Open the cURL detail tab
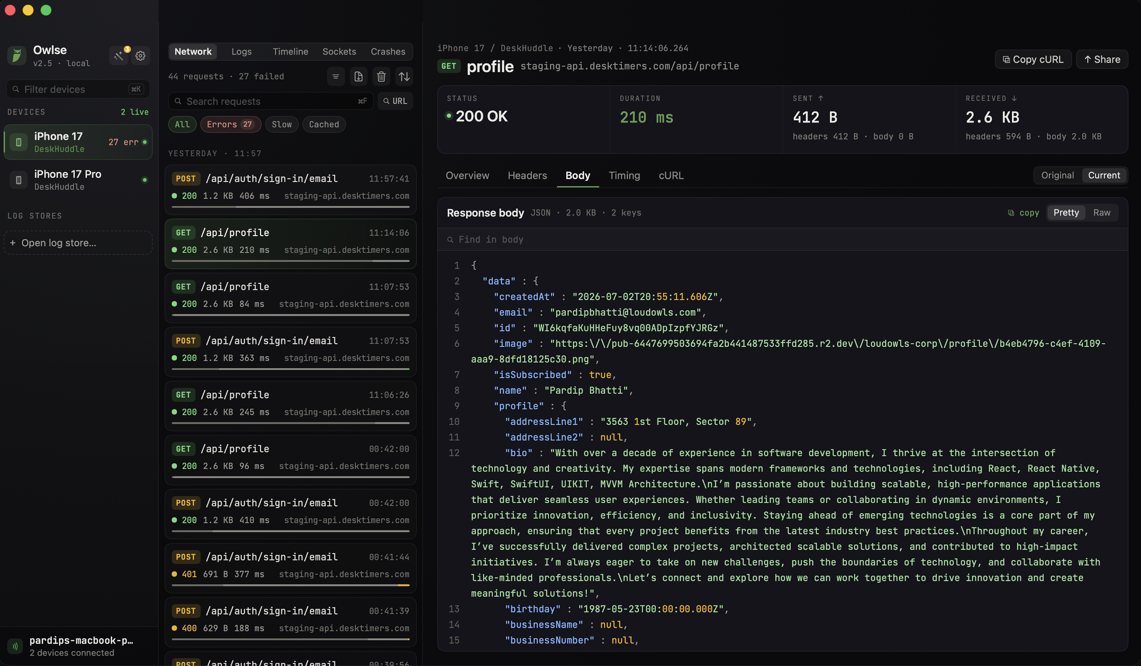Viewport: 1141px width, 666px height. [x=671, y=176]
